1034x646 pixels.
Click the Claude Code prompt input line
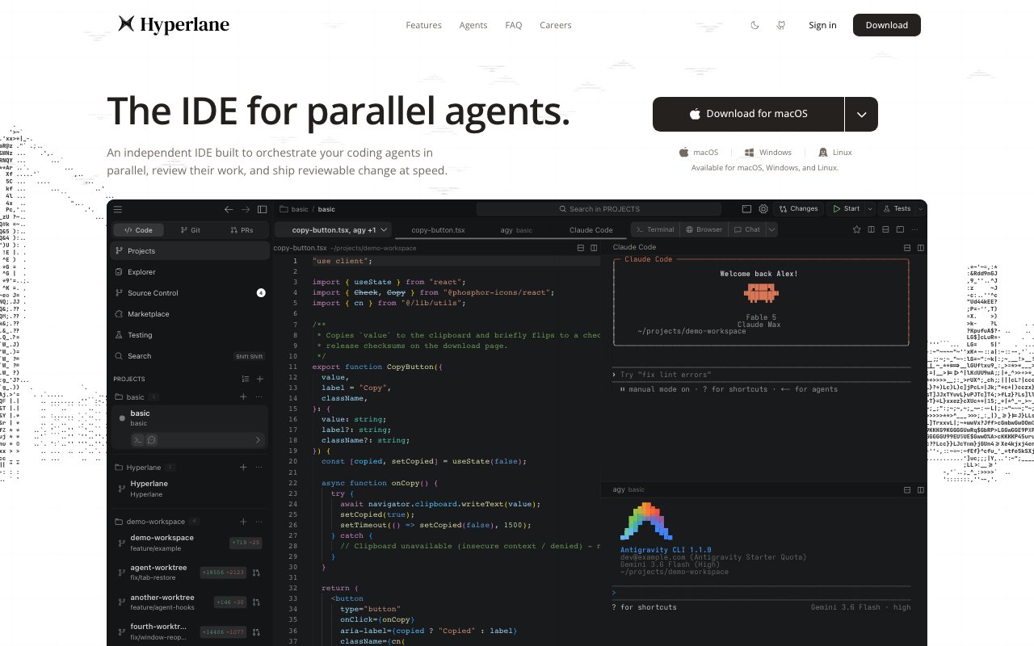tap(762, 375)
